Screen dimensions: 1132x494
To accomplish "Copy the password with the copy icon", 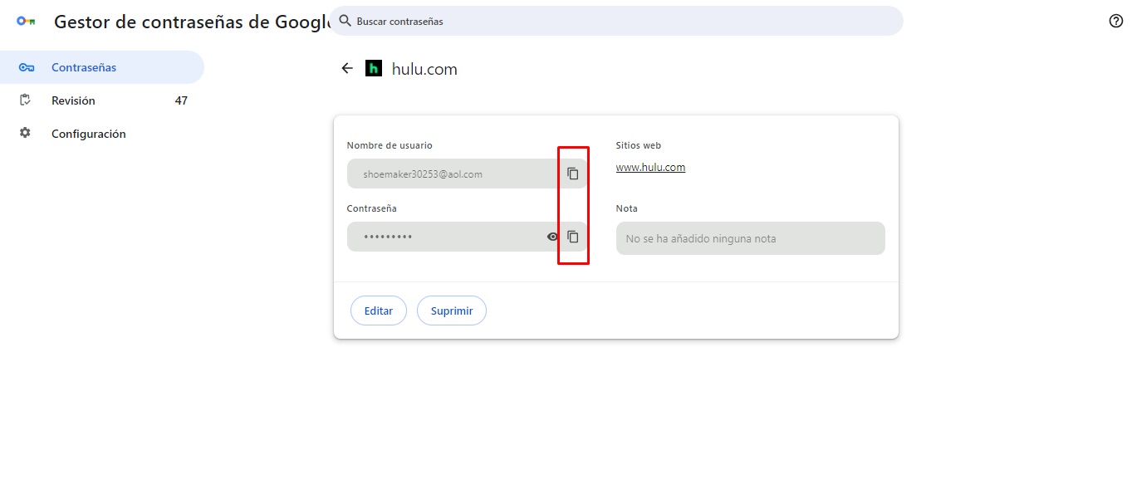I will pos(572,237).
